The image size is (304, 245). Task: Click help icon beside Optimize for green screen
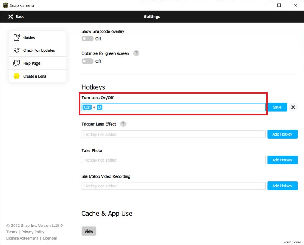point(136,53)
